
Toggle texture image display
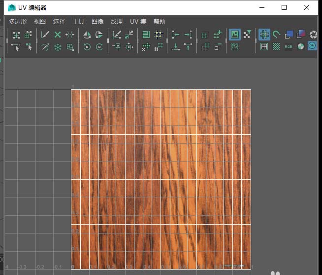coord(235,35)
